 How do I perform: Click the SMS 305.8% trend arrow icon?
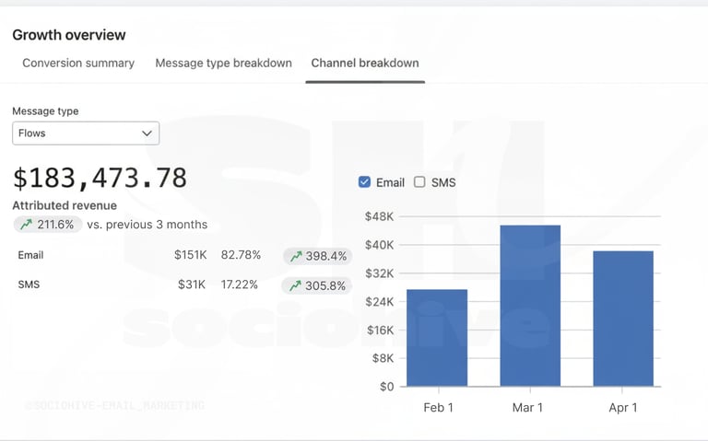coord(296,285)
